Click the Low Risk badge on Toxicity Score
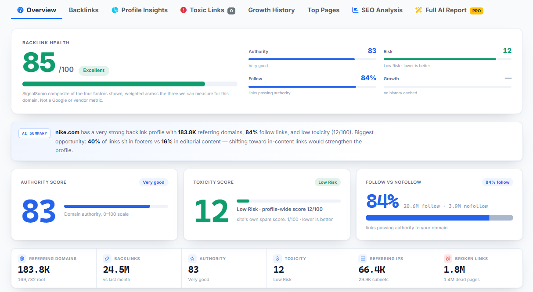Viewport: 533px width, 292px height. click(328, 182)
